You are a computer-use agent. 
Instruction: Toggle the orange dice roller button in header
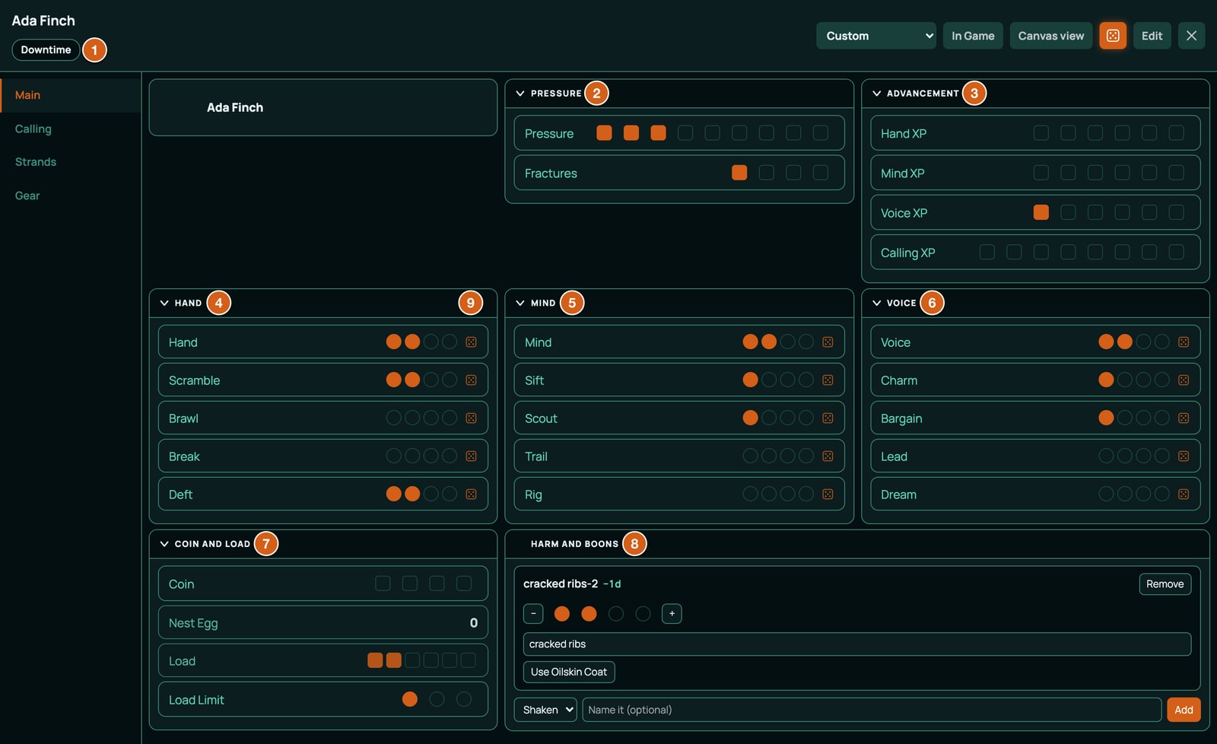coord(1113,36)
